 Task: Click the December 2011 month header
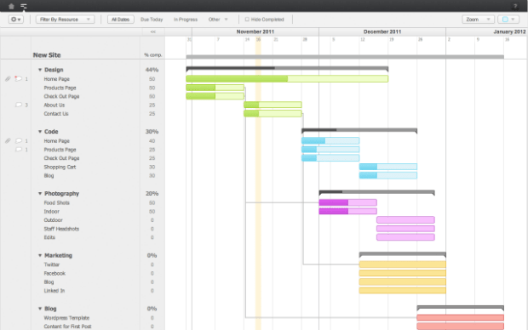pos(382,31)
